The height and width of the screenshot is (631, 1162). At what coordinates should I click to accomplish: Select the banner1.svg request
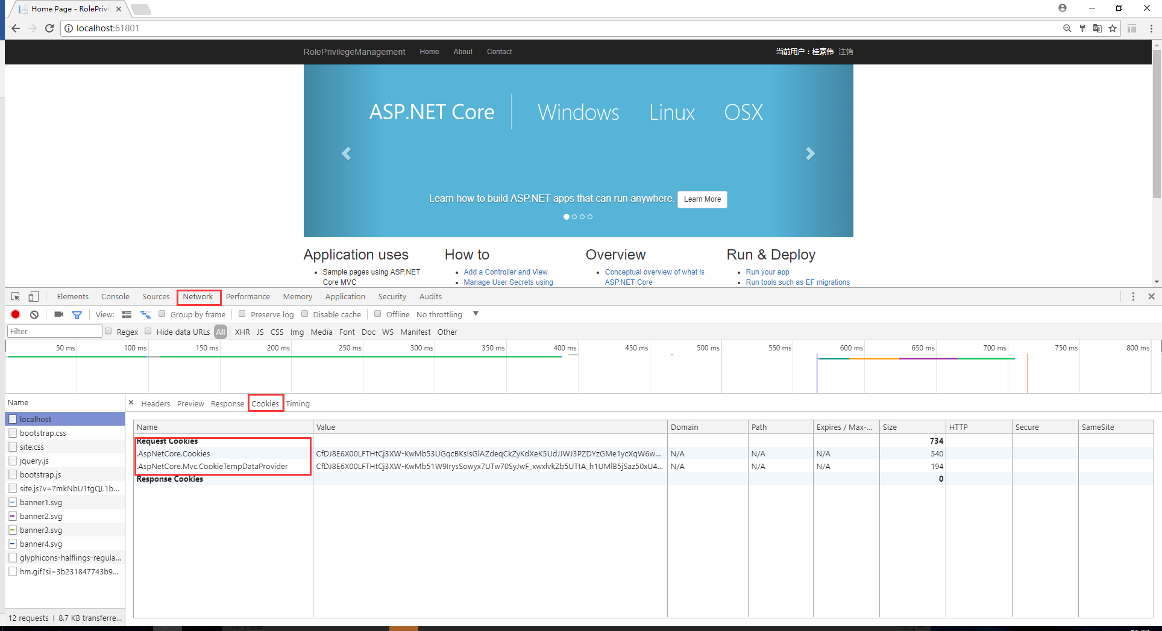[x=64, y=502]
